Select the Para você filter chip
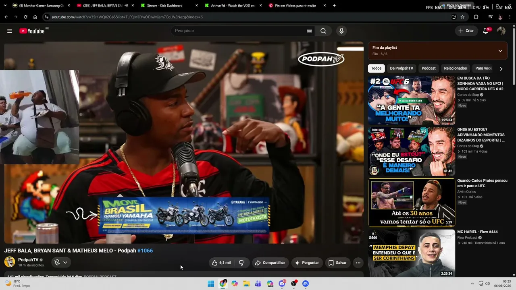 click(x=483, y=68)
